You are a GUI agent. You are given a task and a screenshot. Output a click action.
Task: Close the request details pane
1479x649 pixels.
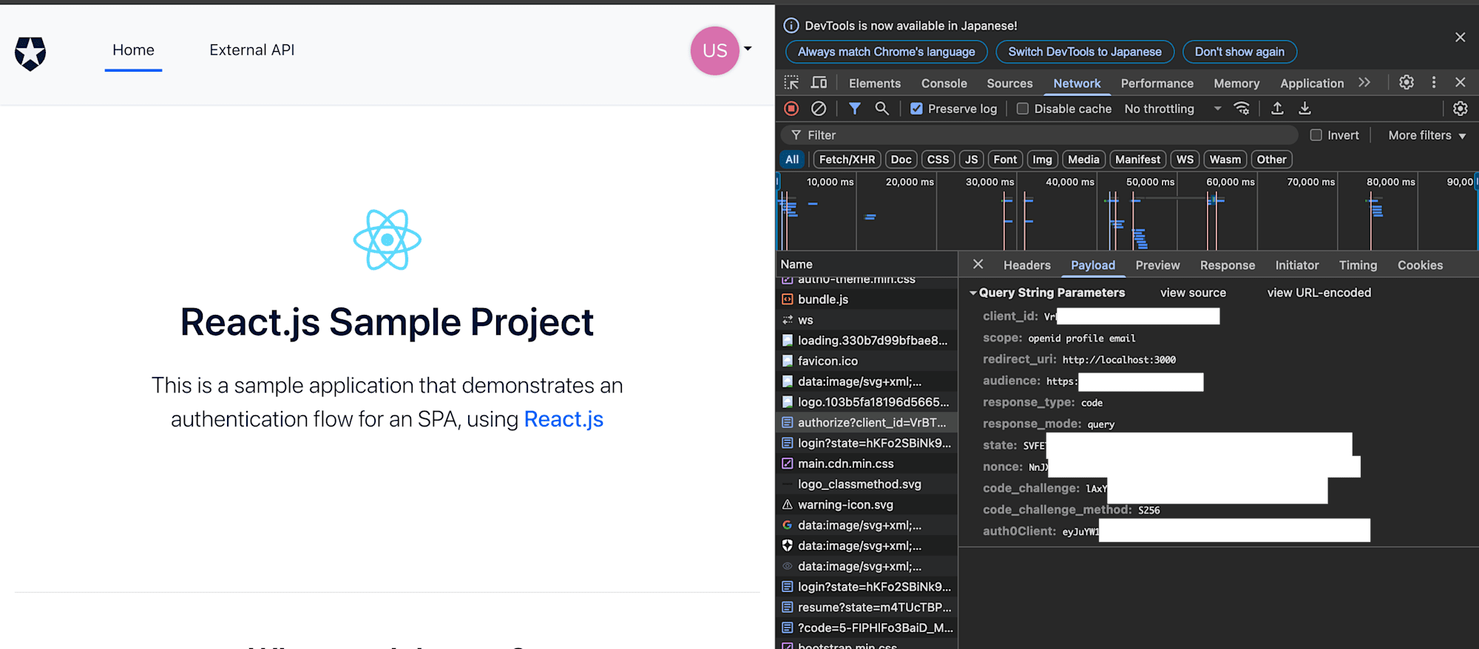coord(978,265)
